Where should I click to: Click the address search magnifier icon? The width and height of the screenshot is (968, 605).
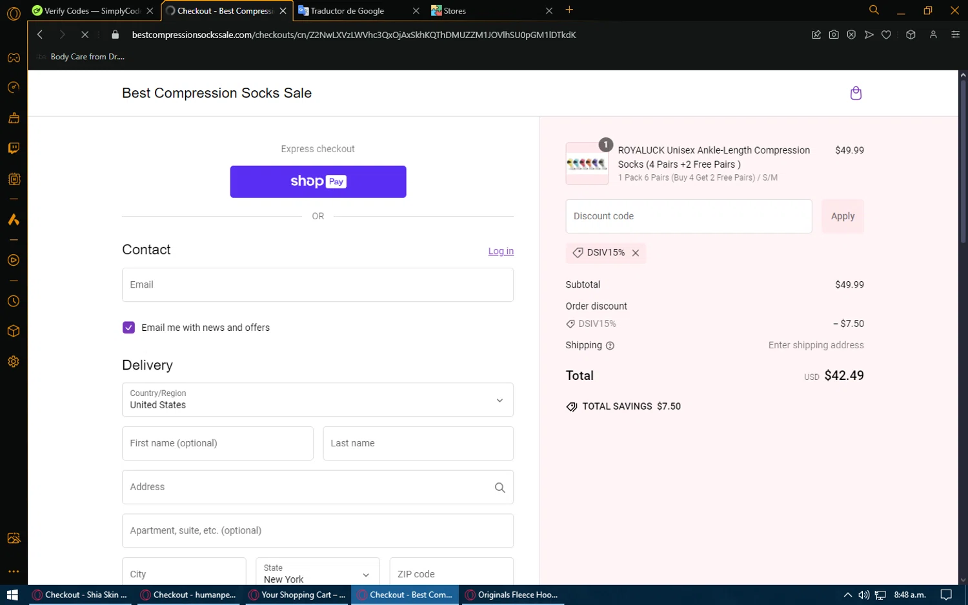point(499,488)
